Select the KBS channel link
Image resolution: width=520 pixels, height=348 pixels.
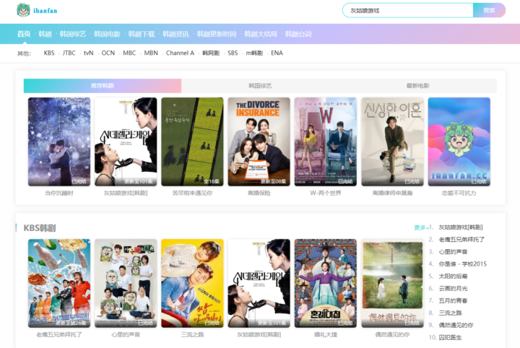click(x=49, y=53)
